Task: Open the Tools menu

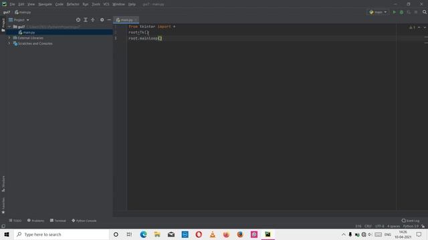Action: (x=96, y=5)
